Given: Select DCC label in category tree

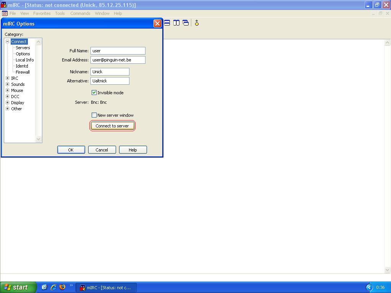Looking at the screenshot, I should click(15, 97).
